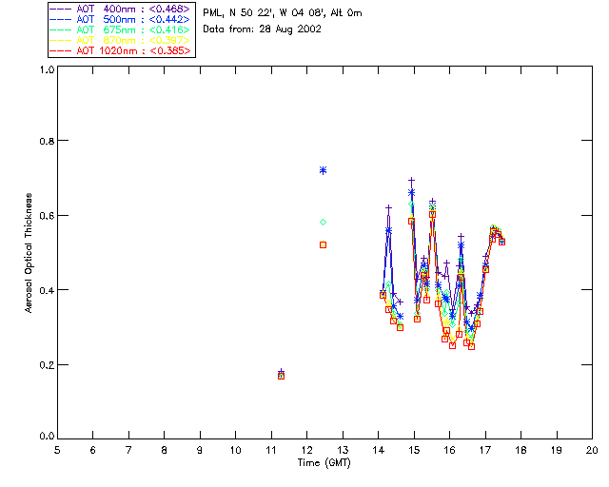609x487 pixels.
Task: Click the data point cluster near 0.17
Action: pos(282,375)
